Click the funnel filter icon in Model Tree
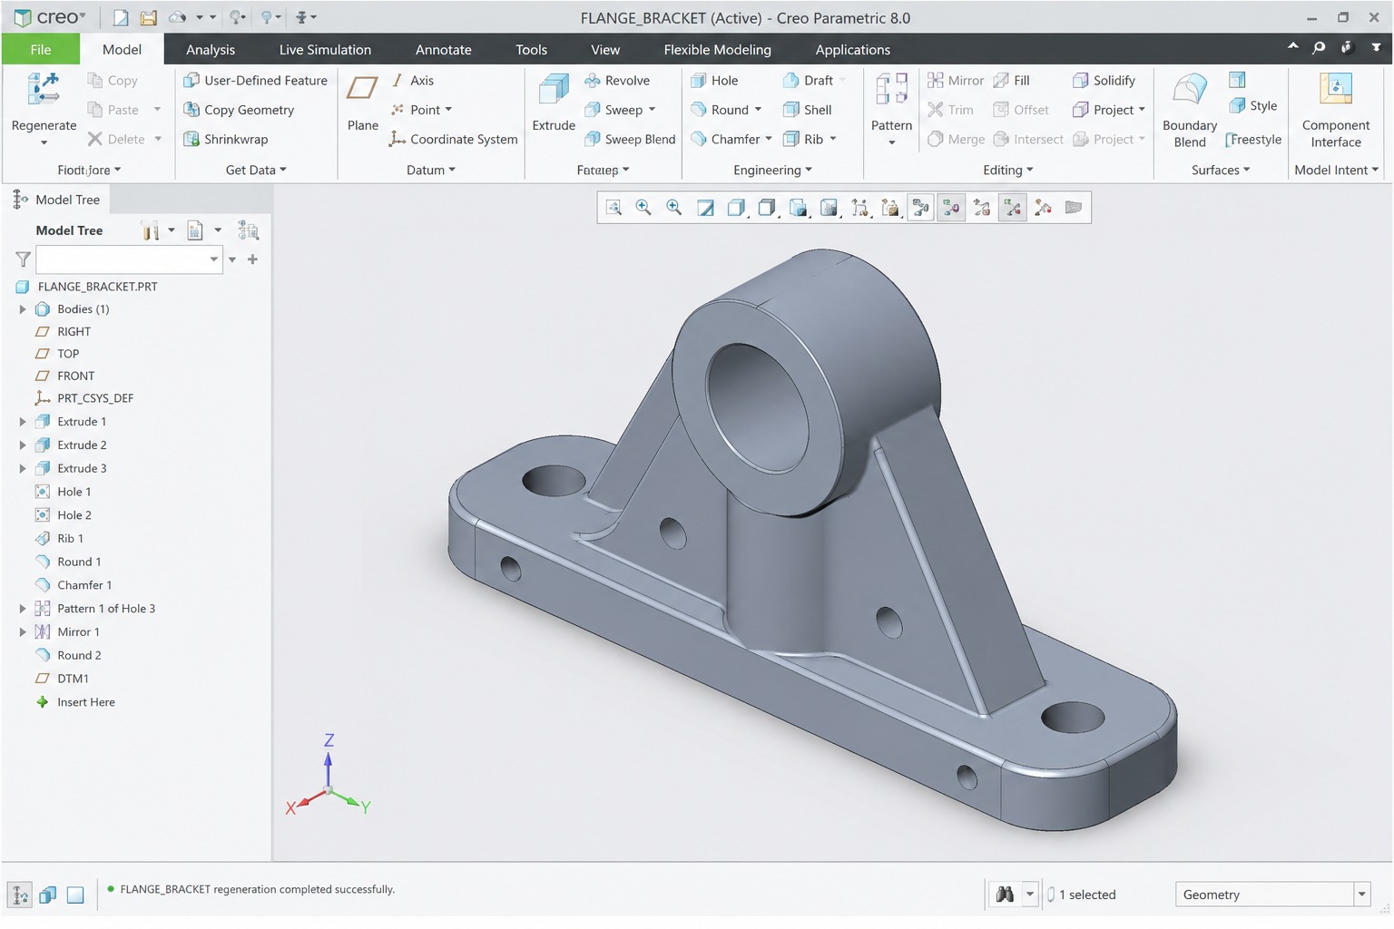The width and height of the screenshot is (1394, 929). click(x=24, y=259)
